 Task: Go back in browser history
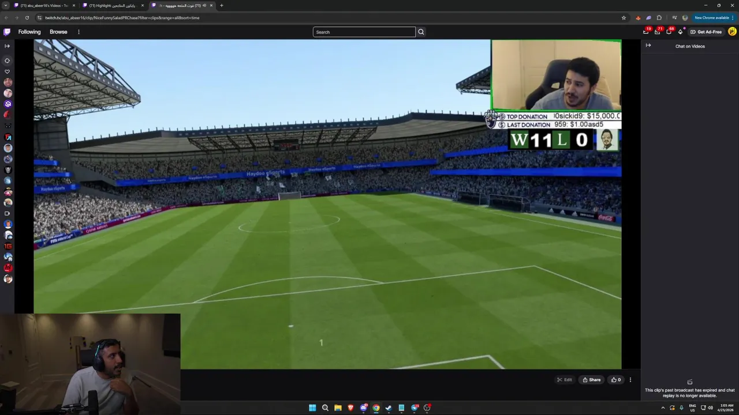(x=6, y=18)
